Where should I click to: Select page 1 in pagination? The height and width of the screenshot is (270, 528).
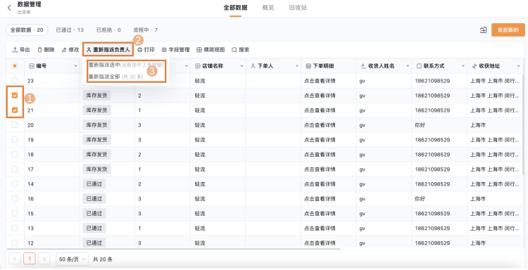coord(30,259)
